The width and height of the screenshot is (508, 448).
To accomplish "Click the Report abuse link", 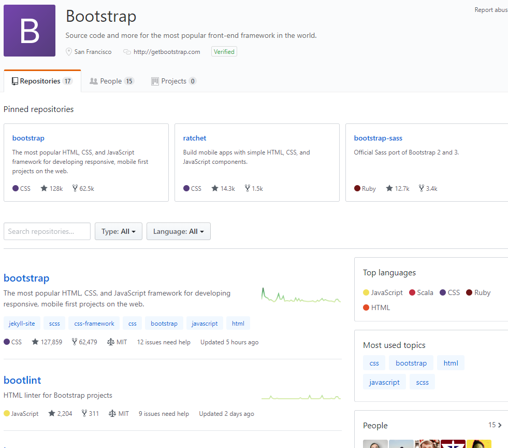I will pyautogui.click(x=491, y=10).
